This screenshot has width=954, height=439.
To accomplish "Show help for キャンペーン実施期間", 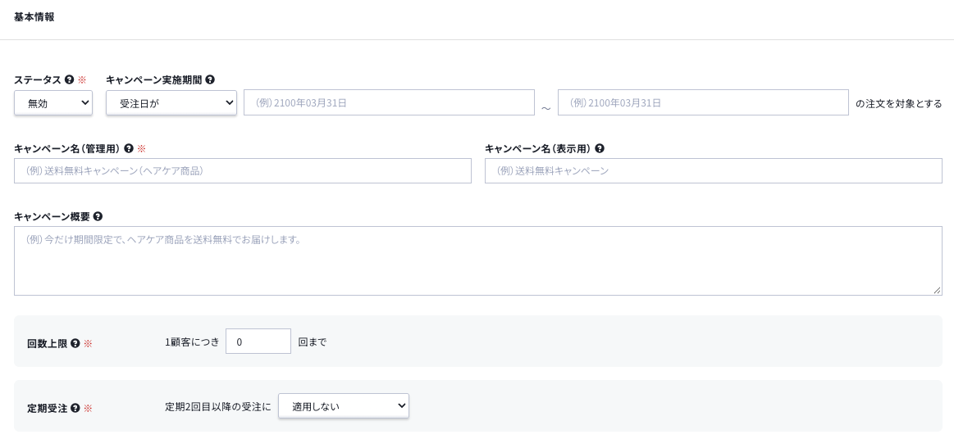I will tap(210, 79).
